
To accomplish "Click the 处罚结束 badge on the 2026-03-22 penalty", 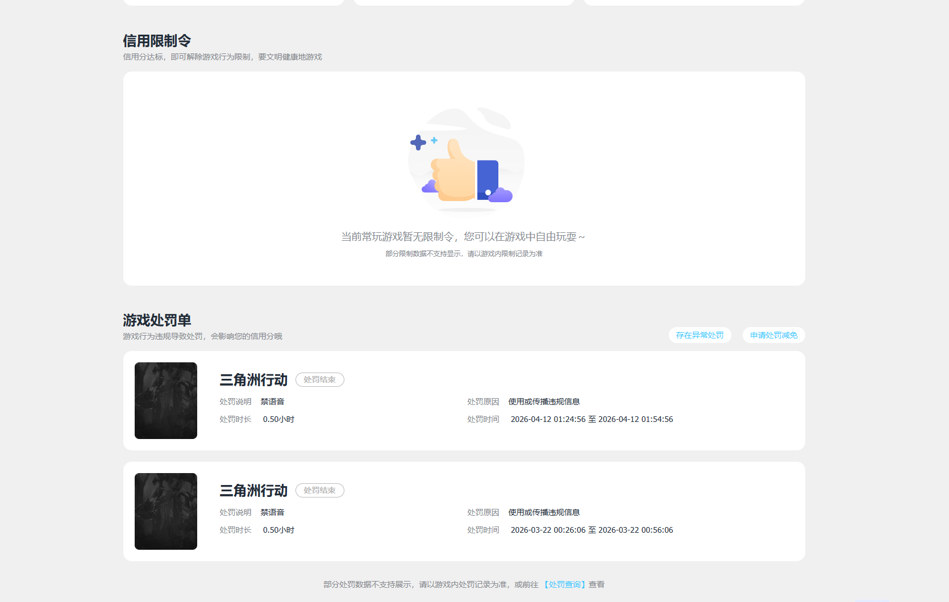I will [x=319, y=490].
